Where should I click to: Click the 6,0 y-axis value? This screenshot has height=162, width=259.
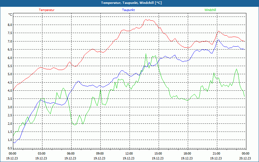(10, 58)
